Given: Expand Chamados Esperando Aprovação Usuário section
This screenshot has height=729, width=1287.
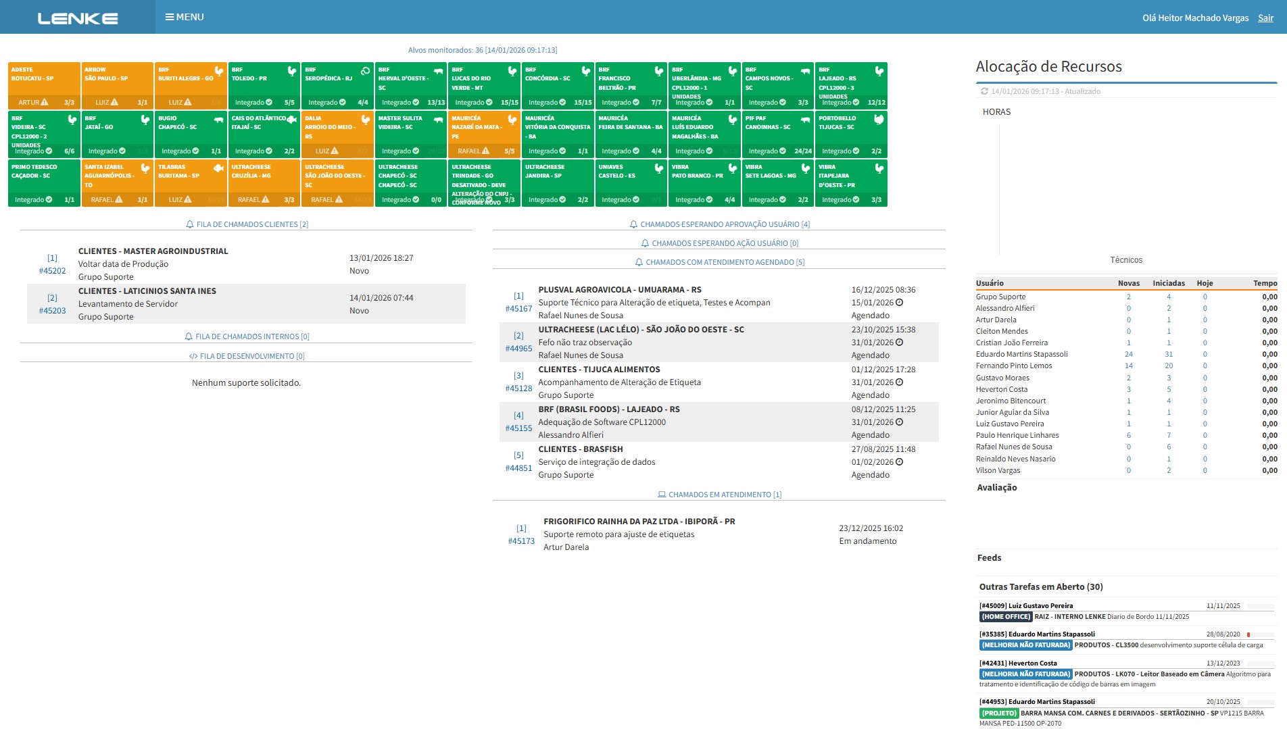Looking at the screenshot, I should tap(719, 224).
